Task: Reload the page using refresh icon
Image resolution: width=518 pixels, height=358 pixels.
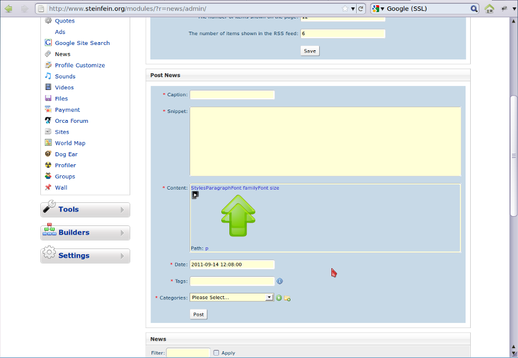Action: click(x=361, y=9)
